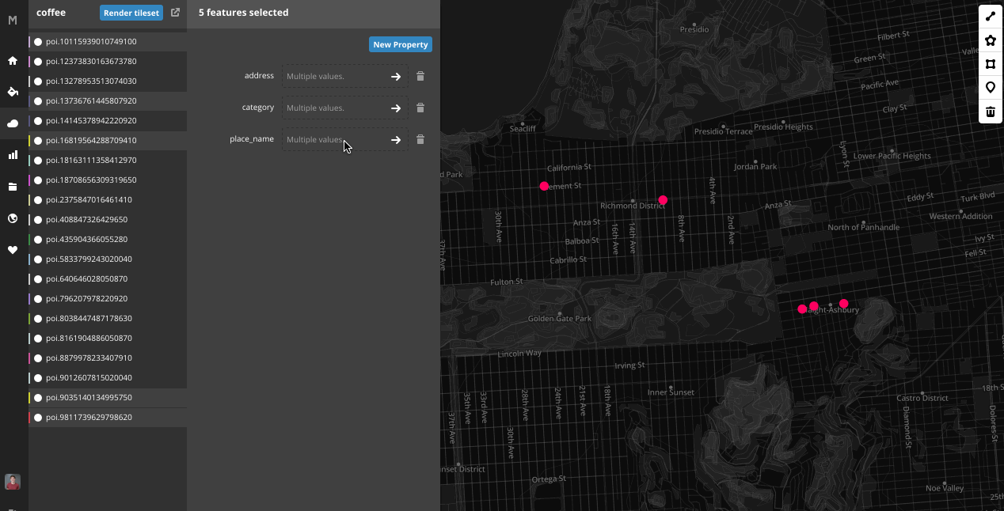Click the trash tool to delete selected features
1004x511 pixels.
click(990, 112)
